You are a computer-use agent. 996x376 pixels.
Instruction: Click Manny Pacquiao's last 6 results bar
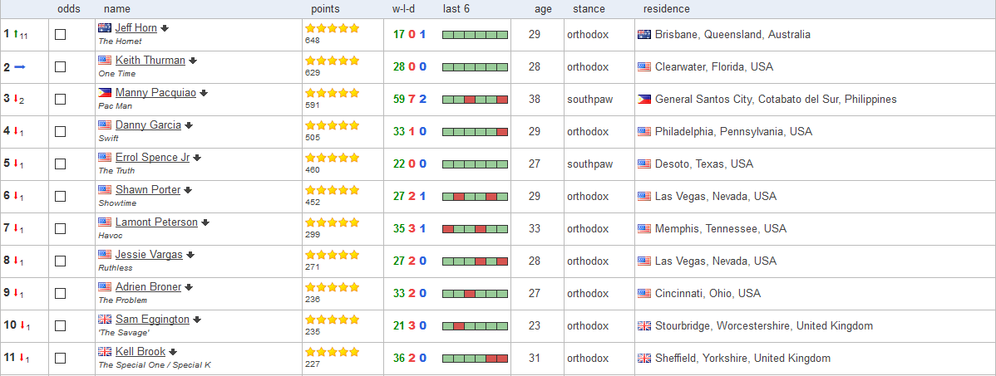click(x=475, y=99)
